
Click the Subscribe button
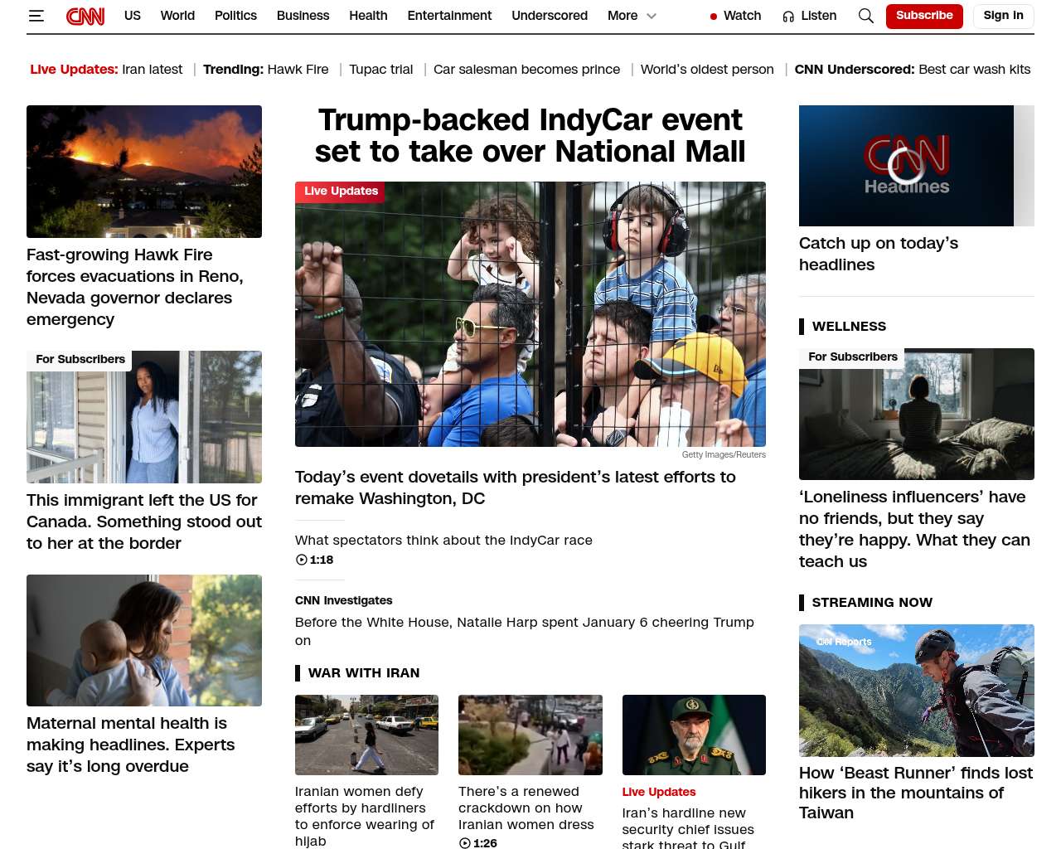[x=924, y=16]
